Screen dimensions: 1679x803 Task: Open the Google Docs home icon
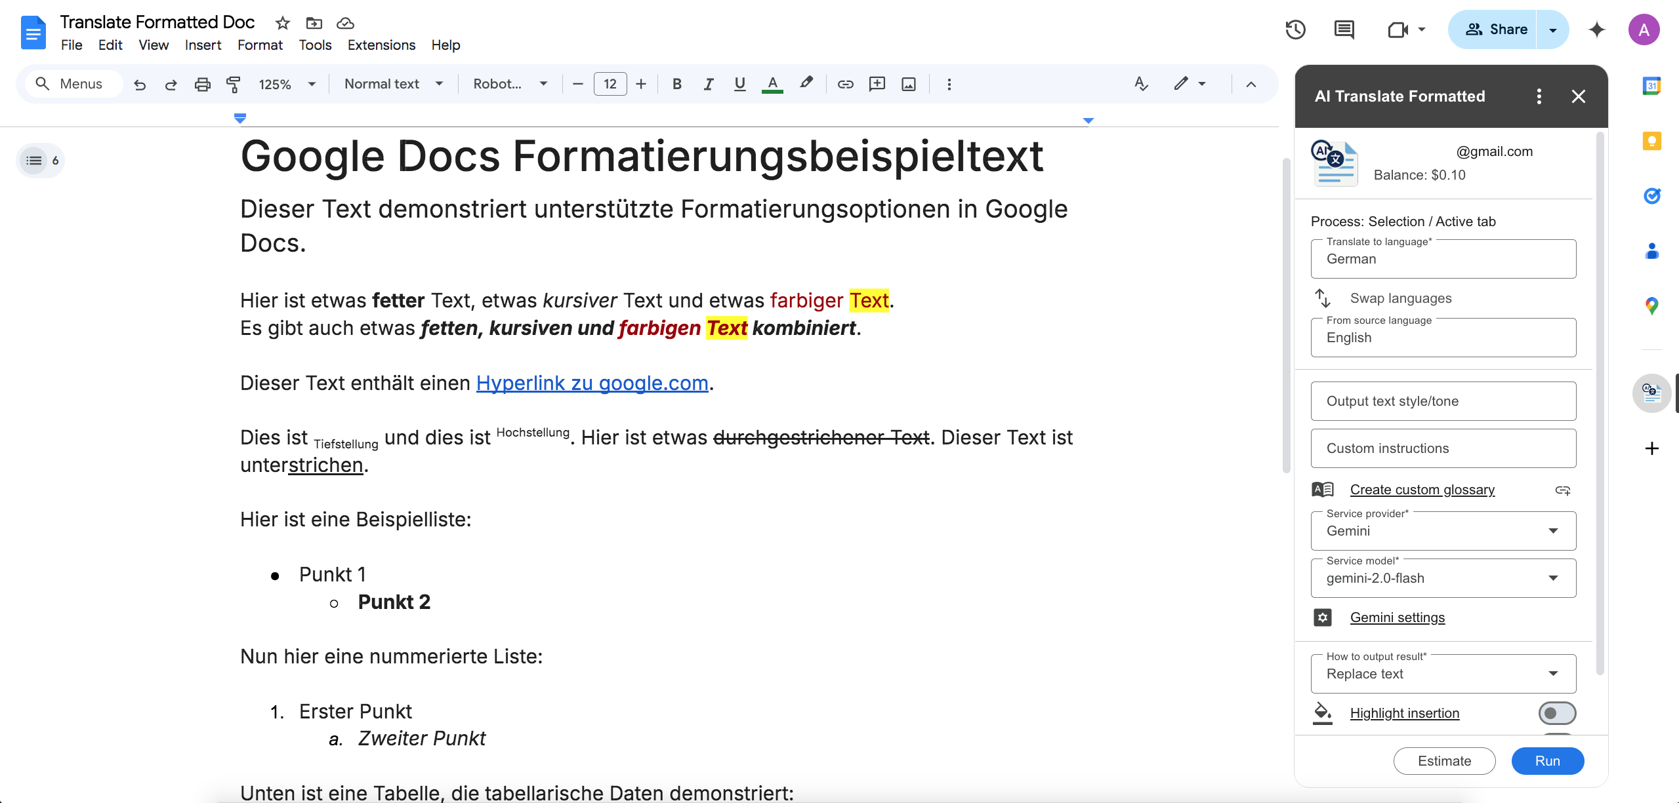point(33,33)
